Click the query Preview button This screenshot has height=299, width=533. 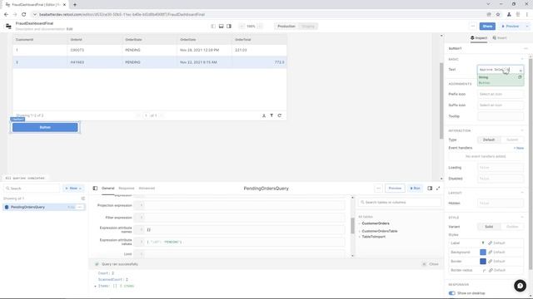point(395,189)
